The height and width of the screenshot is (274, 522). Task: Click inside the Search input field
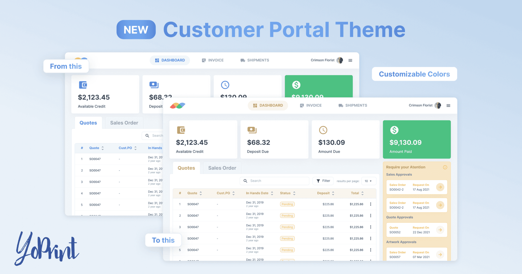point(275,181)
